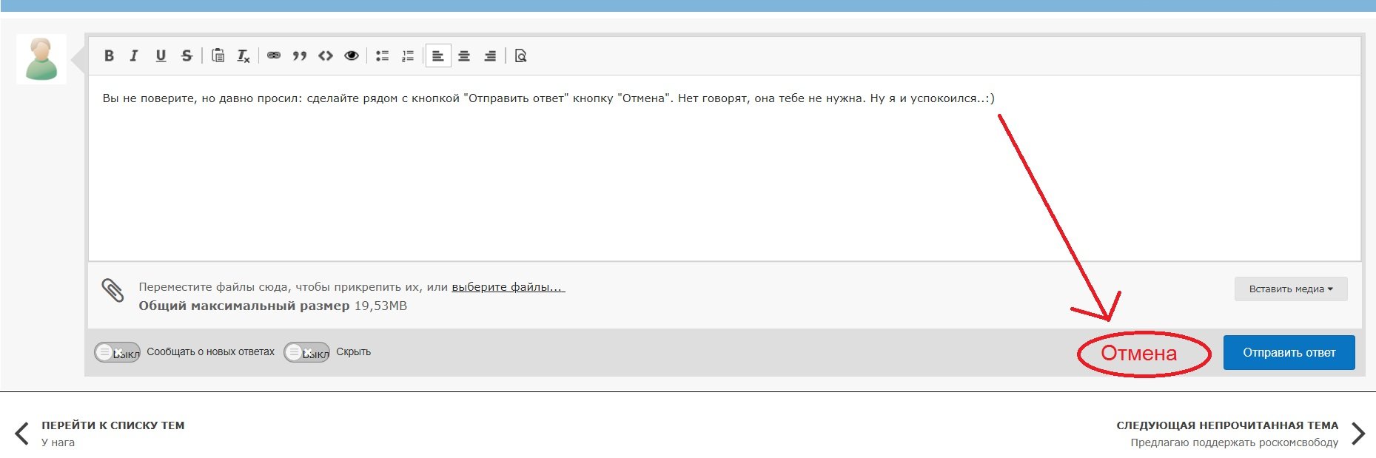Open the post preview icon
This screenshot has height=458, width=1376.
(x=520, y=55)
